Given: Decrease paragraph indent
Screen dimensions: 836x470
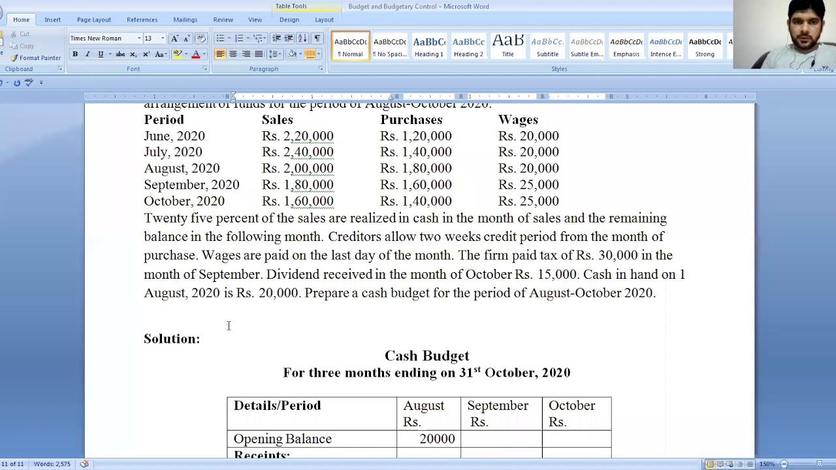Looking at the screenshot, I should pyautogui.click(x=276, y=39).
